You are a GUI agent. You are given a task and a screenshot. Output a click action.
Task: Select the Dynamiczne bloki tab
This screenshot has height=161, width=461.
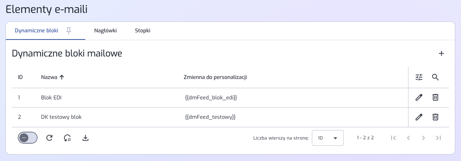pyautogui.click(x=36, y=31)
